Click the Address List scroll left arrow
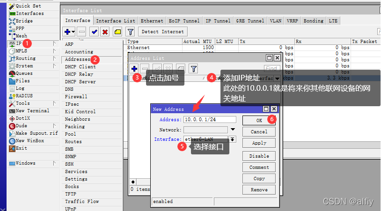This screenshot has width=381, height=211. pos(133,182)
